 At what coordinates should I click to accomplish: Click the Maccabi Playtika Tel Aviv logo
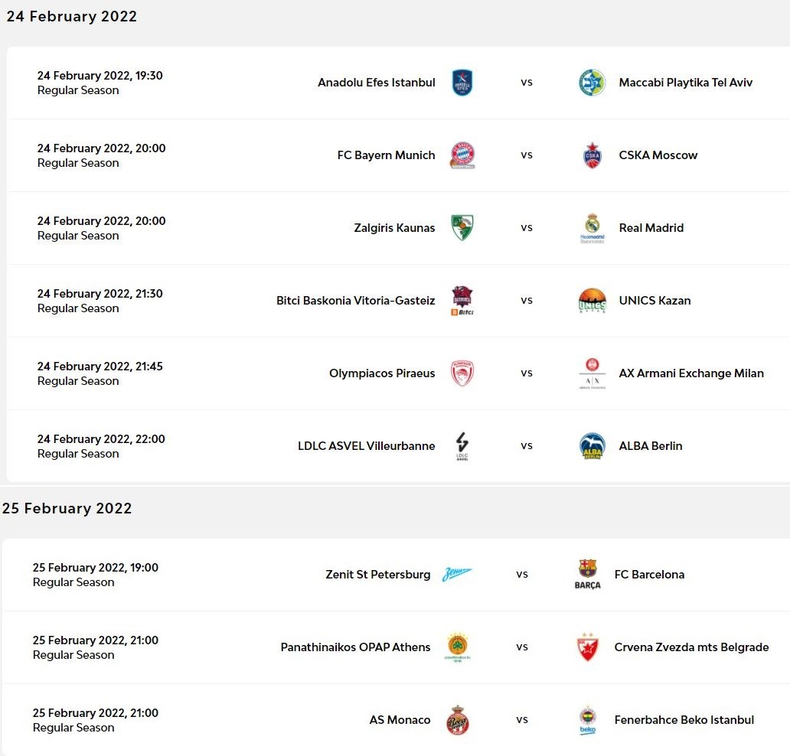[592, 83]
